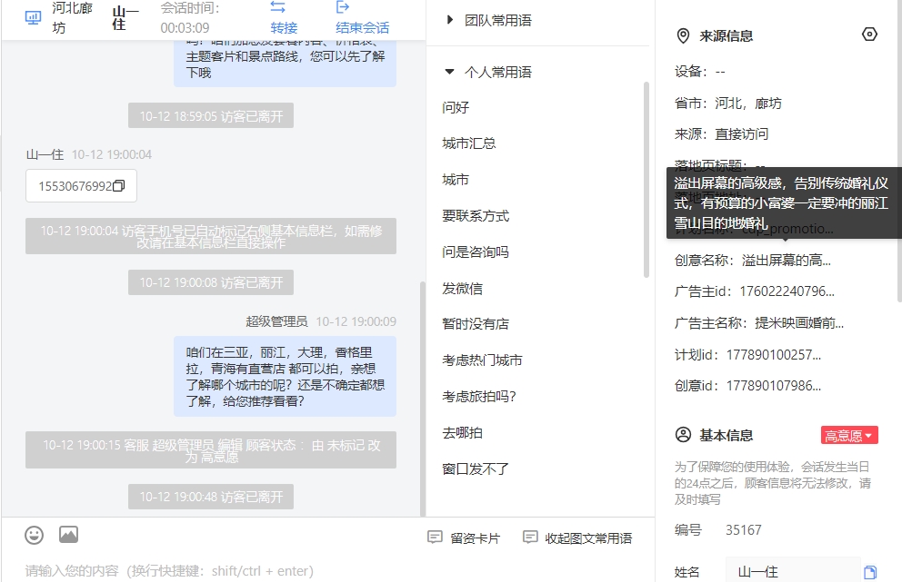Viewport: 902px width, 582px height.
Task: Click the 19:00:08 访客已离开 notice
Action: coord(211,282)
